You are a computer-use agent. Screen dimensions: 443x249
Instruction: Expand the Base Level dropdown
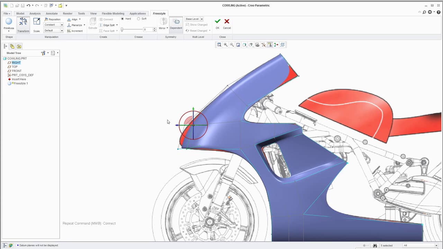tap(202, 19)
